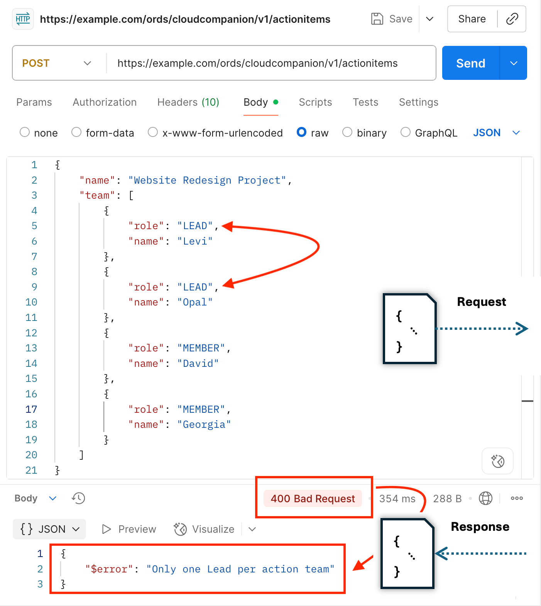
Task: Expand the JSON body format dropdown
Action: (x=497, y=133)
